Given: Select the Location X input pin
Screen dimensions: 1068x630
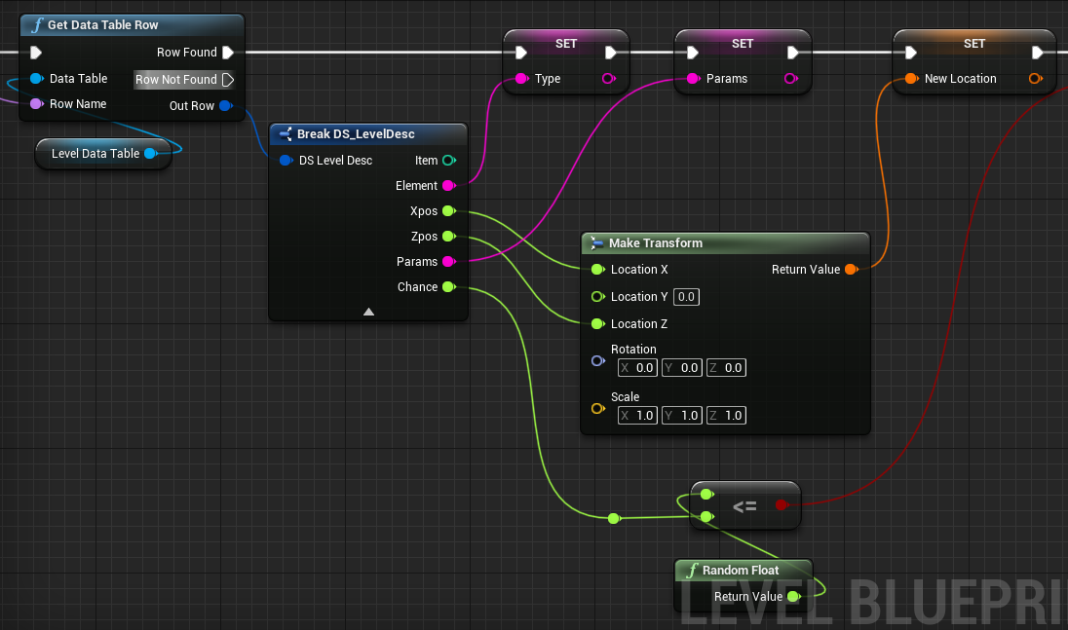Looking at the screenshot, I should pos(598,270).
